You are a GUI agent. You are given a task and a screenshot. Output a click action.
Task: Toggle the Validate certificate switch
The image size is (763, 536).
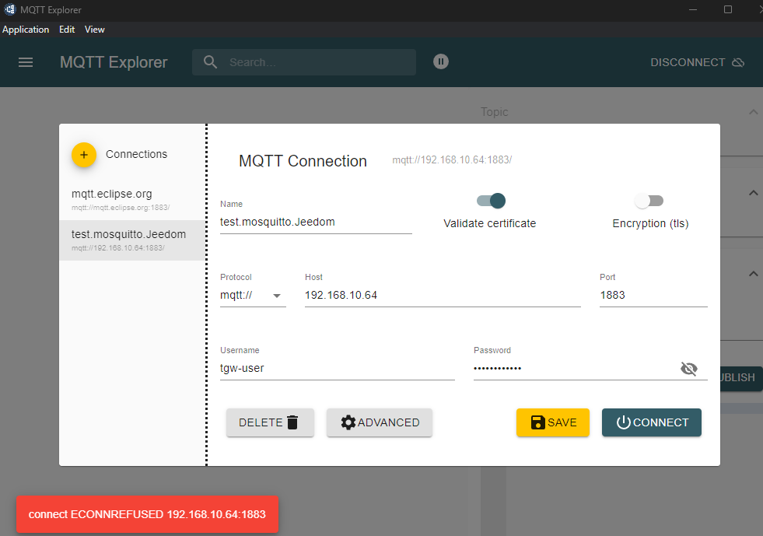pos(491,201)
